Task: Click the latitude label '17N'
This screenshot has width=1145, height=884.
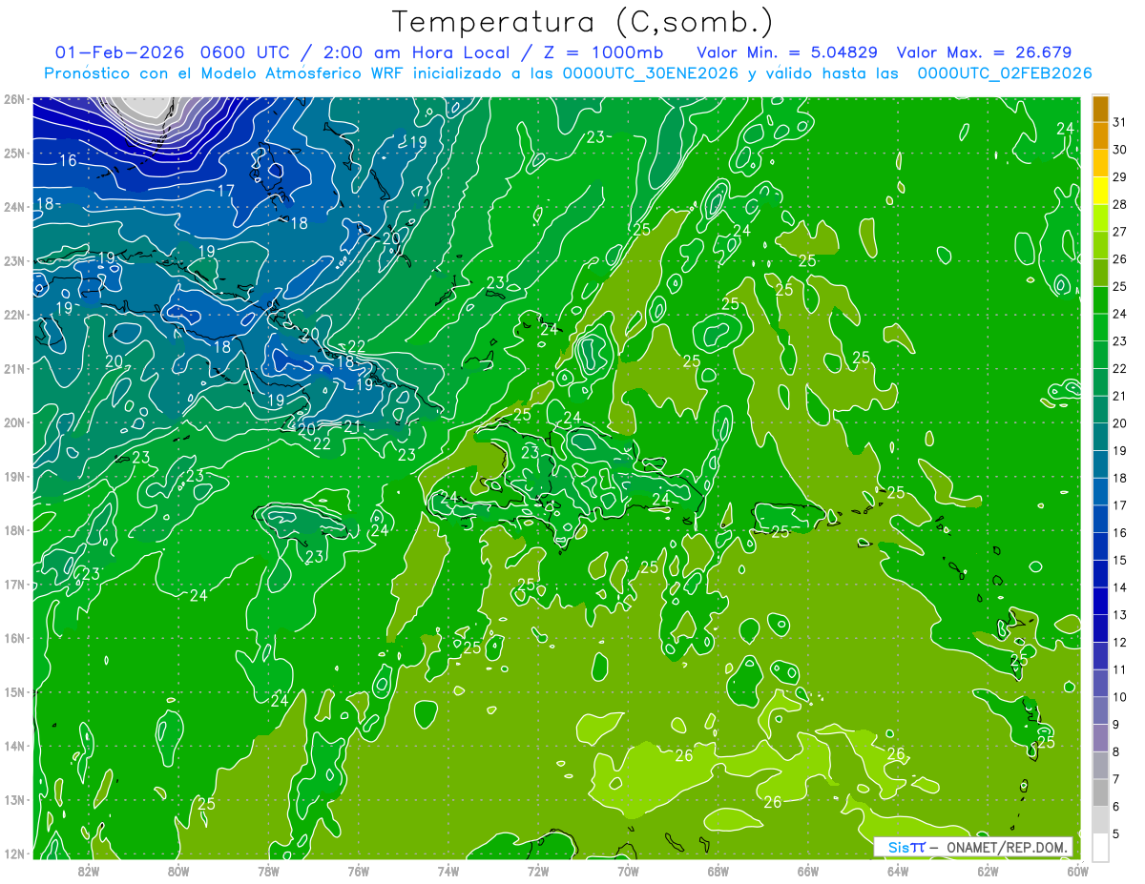Action: (x=13, y=585)
